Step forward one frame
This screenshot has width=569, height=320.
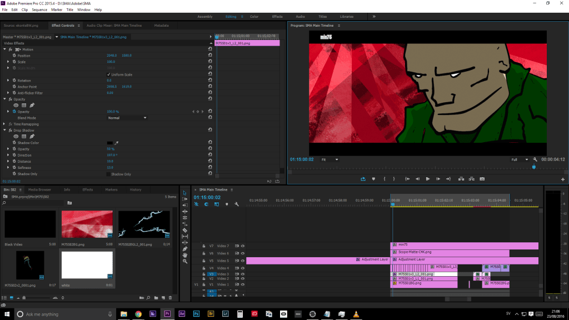(438, 179)
